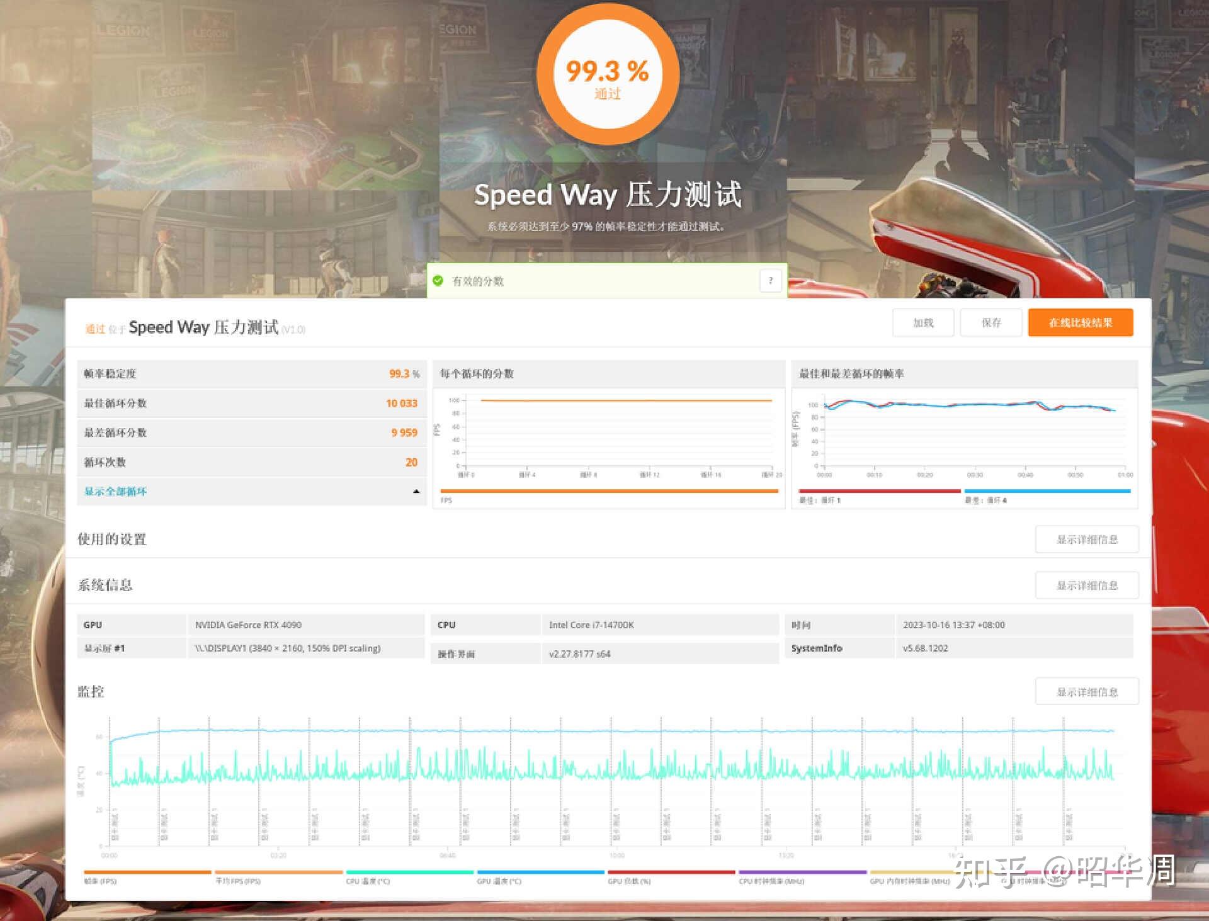Image resolution: width=1209 pixels, height=921 pixels.
Task: Click the "?" help icon beside 有效的分数
Action: pyautogui.click(x=769, y=281)
